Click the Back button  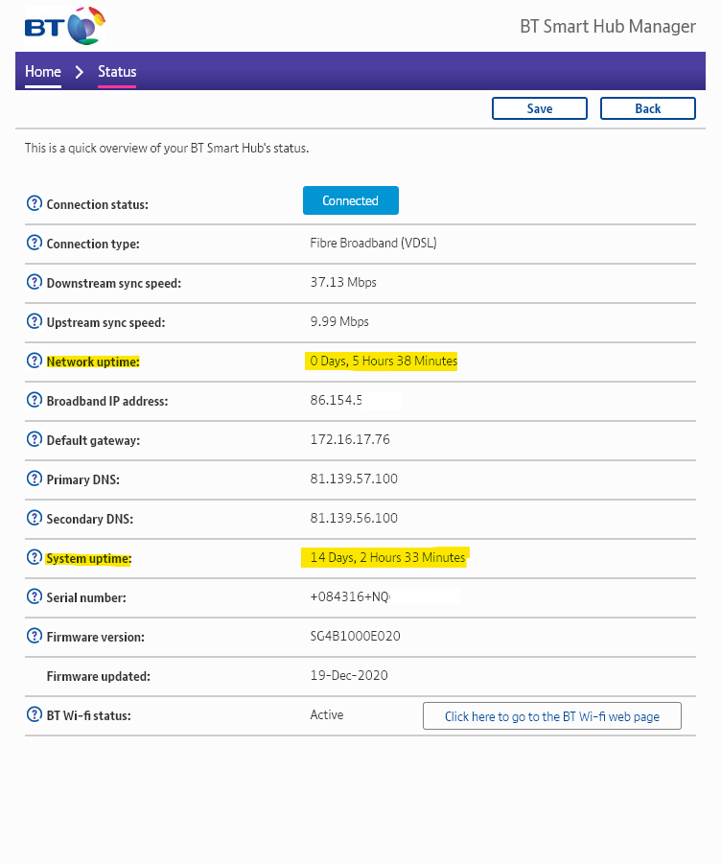click(x=647, y=108)
